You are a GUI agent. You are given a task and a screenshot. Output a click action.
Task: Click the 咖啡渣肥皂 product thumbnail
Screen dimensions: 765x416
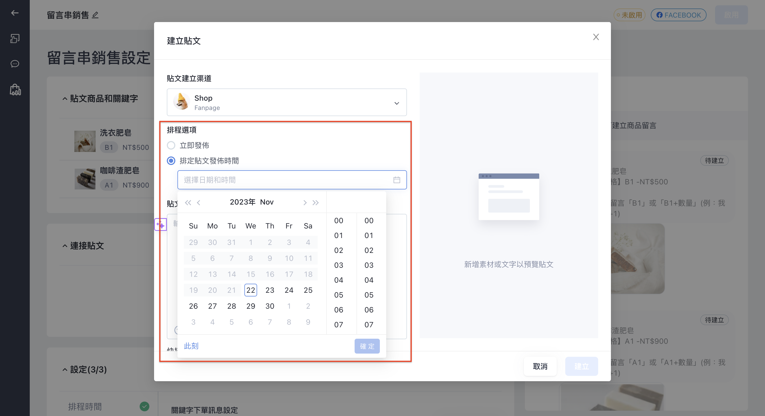[85, 179]
